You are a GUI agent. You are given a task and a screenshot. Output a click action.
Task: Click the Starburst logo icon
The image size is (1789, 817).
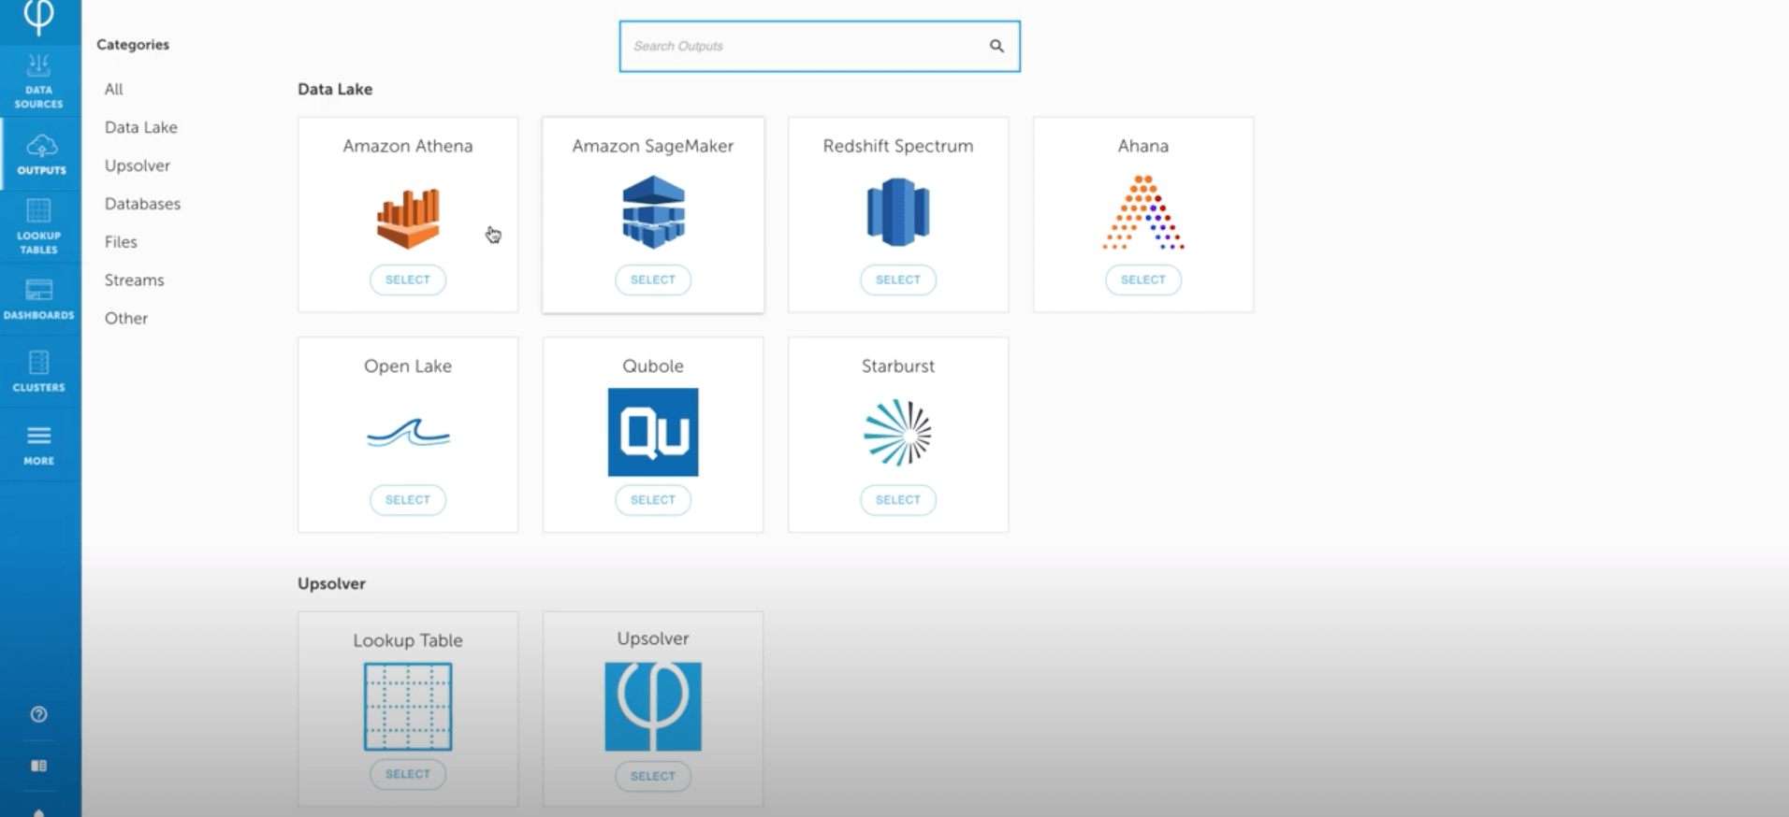pos(897,432)
